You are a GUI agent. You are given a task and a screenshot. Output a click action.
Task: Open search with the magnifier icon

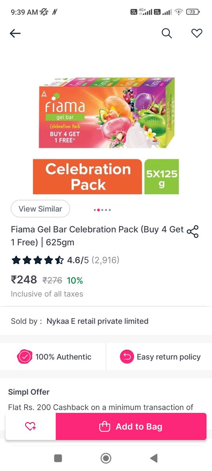tap(167, 34)
